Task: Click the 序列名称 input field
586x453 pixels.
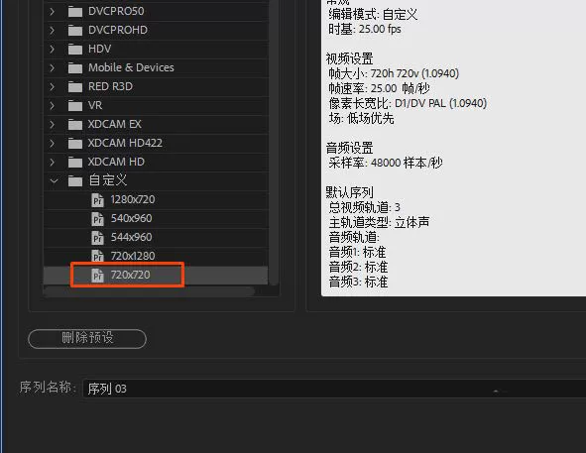Action: pyautogui.click(x=334, y=389)
